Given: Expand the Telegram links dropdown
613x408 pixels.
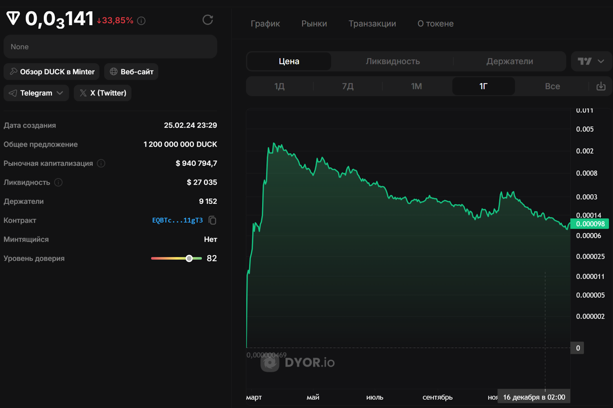Looking at the screenshot, I should point(60,93).
